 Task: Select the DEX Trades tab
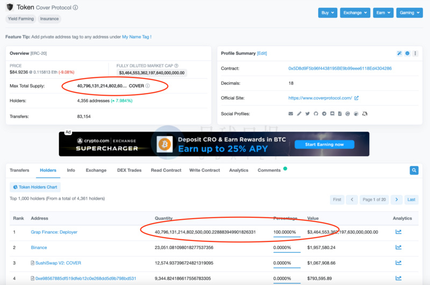[129, 170]
